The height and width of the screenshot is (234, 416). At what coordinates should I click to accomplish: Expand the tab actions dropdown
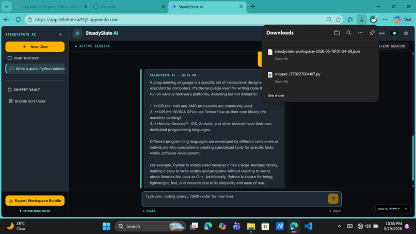pos(6,7)
